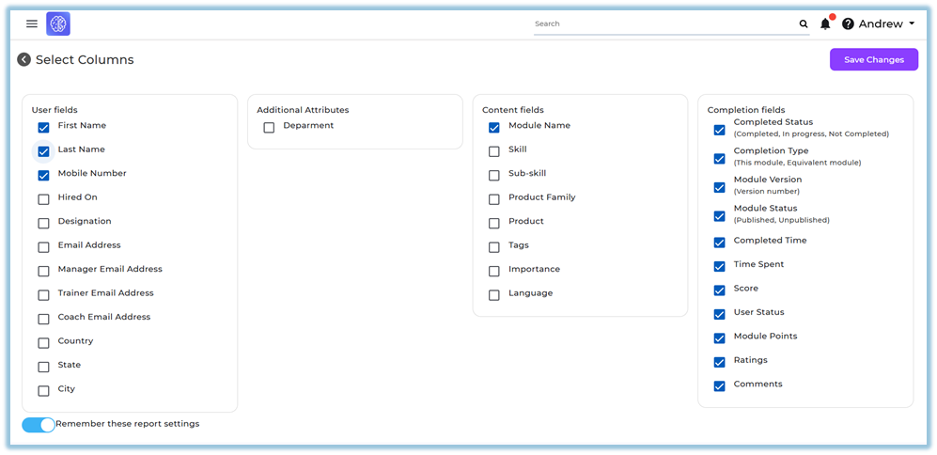
Task: Open the notifications bell
Action: coord(825,24)
